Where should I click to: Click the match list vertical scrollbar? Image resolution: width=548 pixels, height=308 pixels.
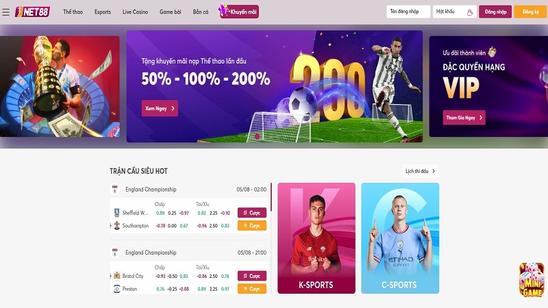coord(271,196)
